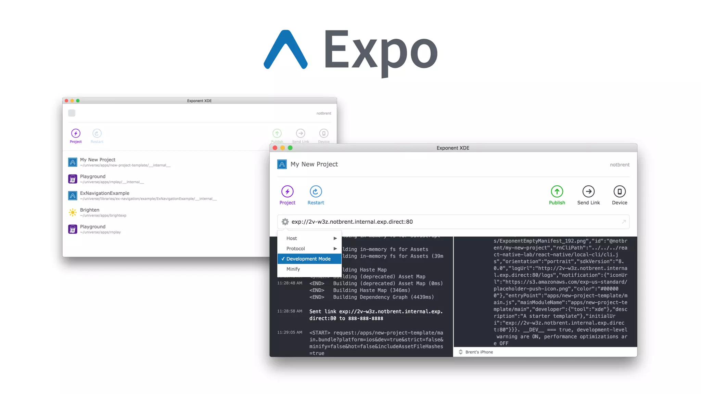701x394 pixels.
Task: Open Send Link arrow icon
Action: pyautogui.click(x=588, y=192)
